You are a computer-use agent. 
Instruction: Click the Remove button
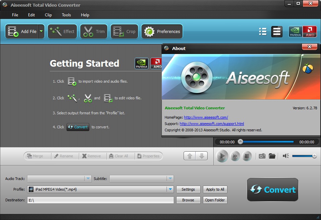93,156
